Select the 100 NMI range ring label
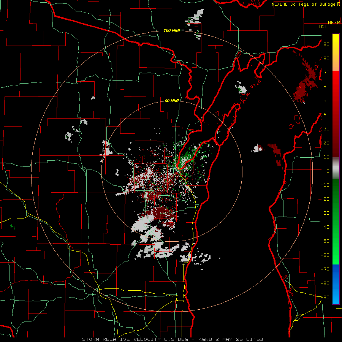Image resolution: width=342 pixels, height=342 pixels. click(172, 30)
